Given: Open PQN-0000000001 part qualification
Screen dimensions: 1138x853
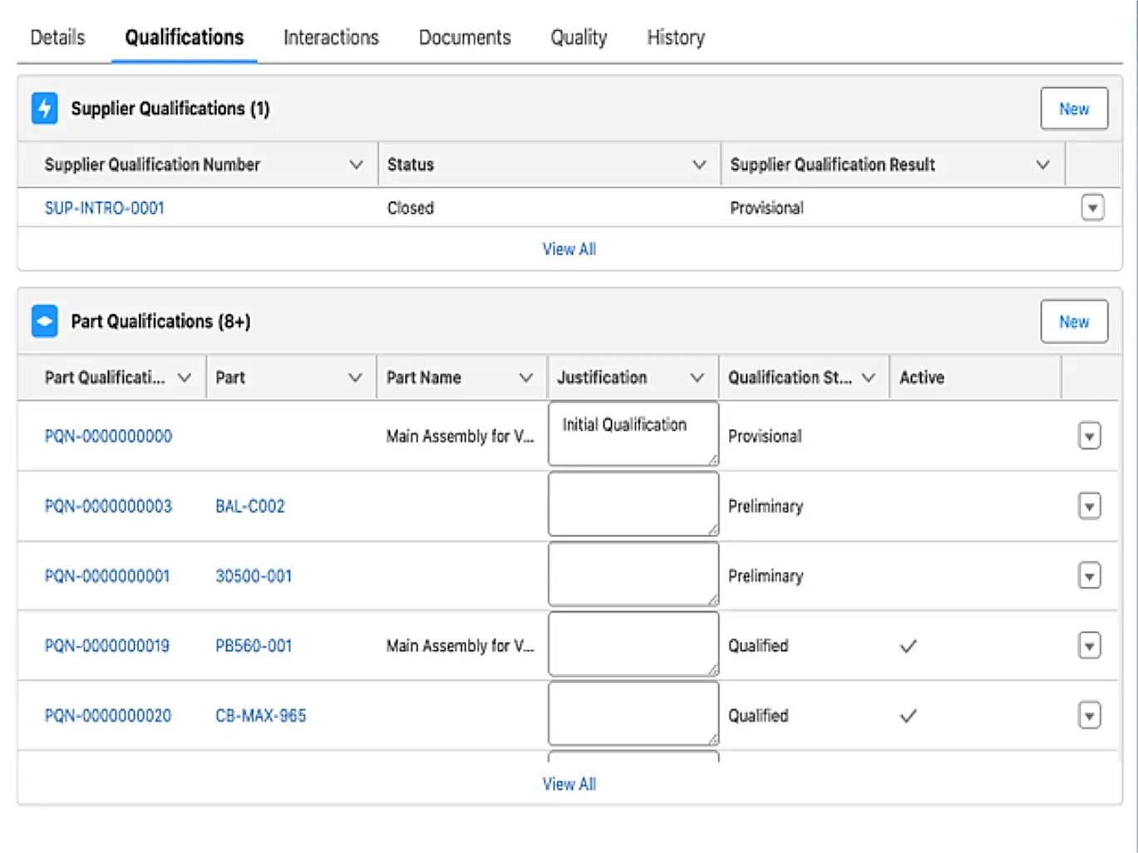Looking at the screenshot, I should pos(107,575).
